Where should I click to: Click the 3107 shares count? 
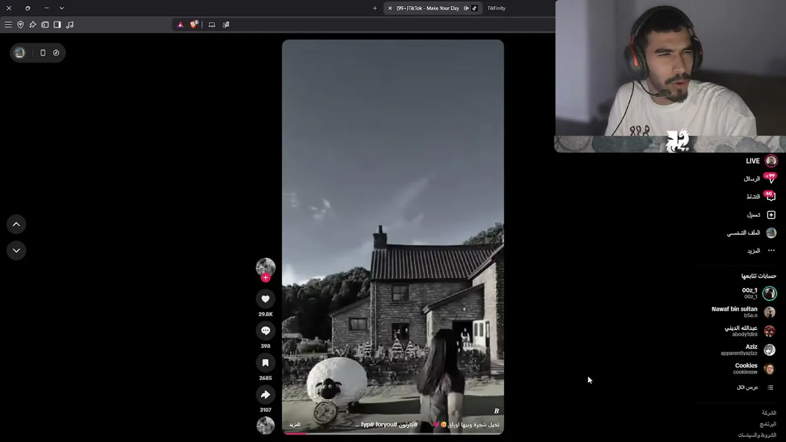[x=265, y=410]
